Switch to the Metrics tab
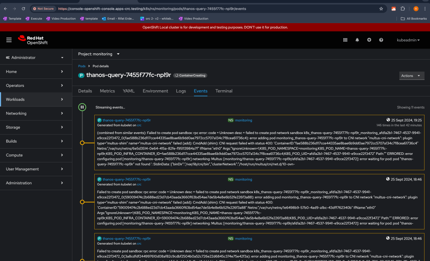430x261 pixels. [x=107, y=91]
